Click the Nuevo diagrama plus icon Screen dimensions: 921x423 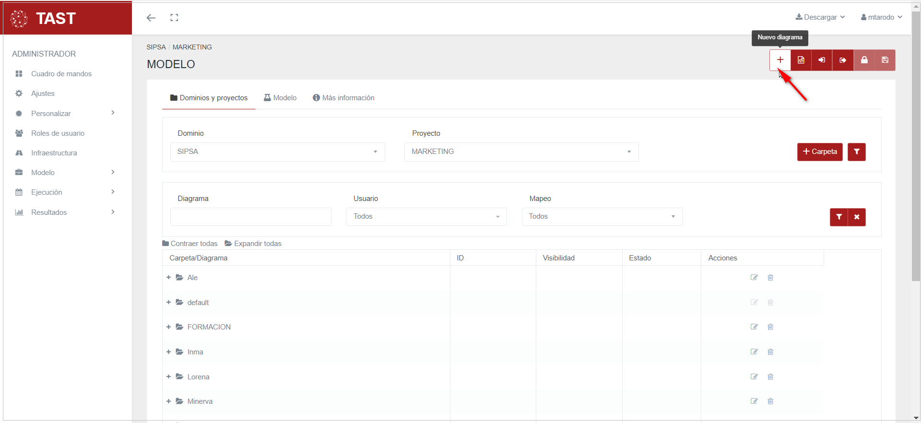(780, 60)
